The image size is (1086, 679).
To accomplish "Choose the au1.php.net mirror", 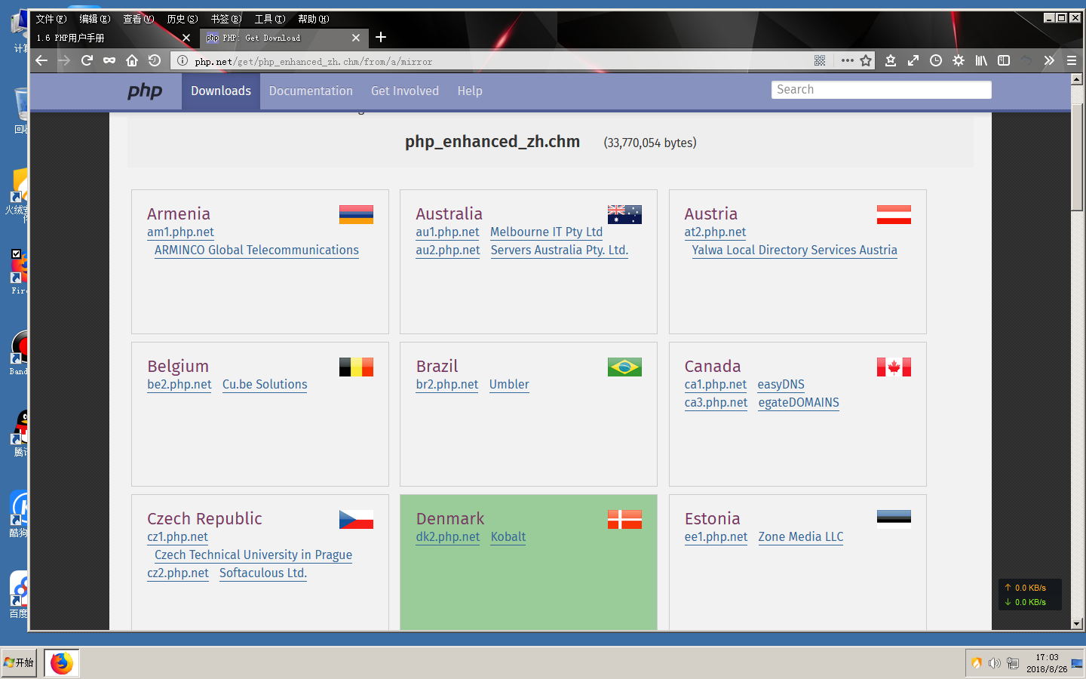I will (x=447, y=232).
